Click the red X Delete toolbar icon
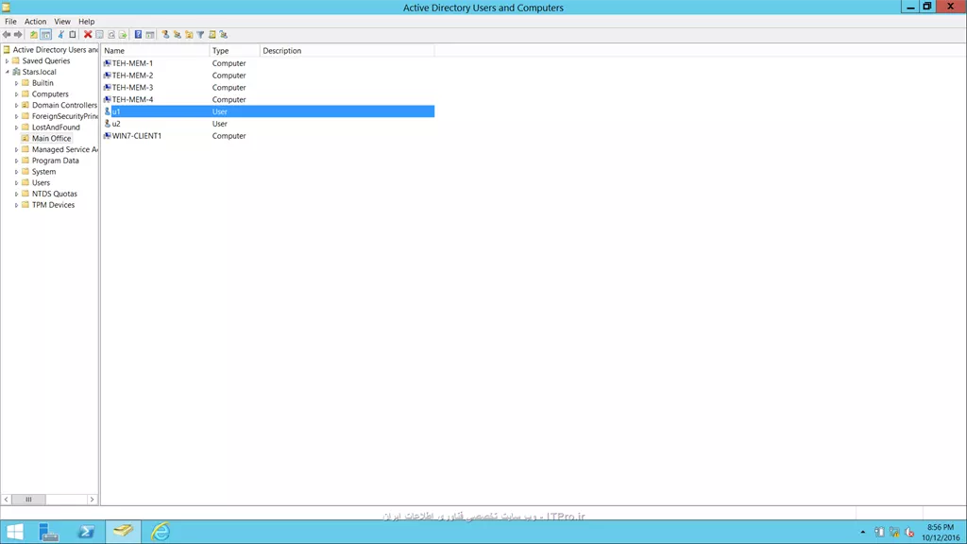Image resolution: width=967 pixels, height=544 pixels. coord(88,35)
